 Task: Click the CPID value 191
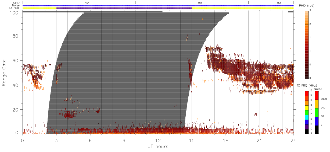coord(200,3)
